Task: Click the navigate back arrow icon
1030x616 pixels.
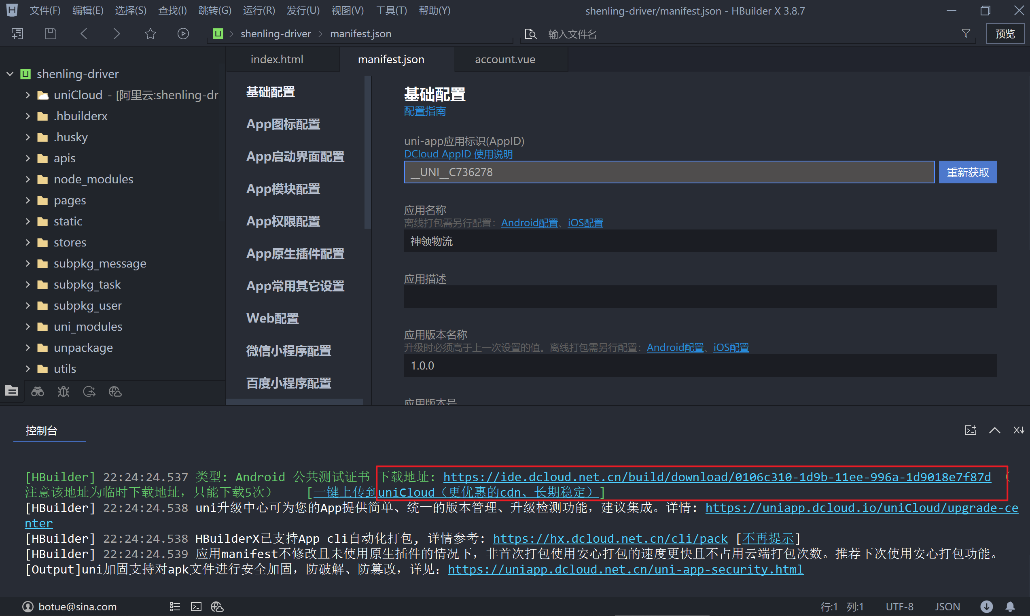Action: [x=84, y=34]
